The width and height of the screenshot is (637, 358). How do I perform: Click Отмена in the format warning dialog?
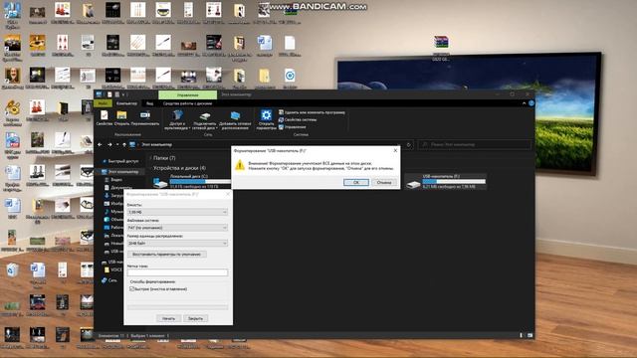coord(384,182)
